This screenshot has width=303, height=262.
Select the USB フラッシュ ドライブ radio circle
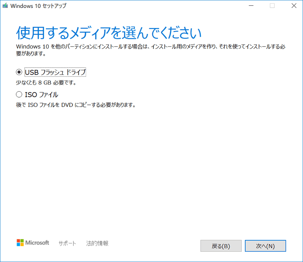point(19,72)
